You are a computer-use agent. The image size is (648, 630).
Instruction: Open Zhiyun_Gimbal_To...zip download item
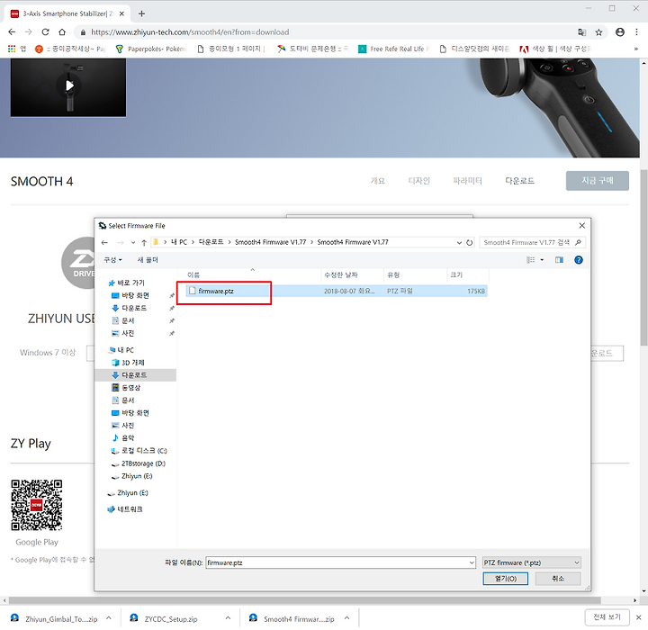coord(55,619)
